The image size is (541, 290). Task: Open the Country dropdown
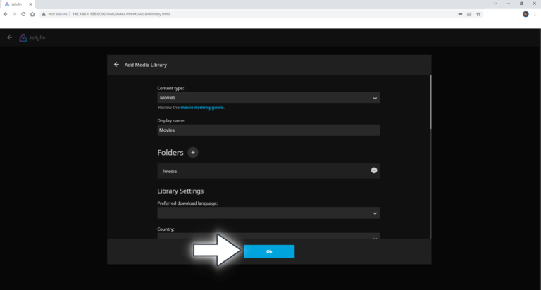pyautogui.click(x=268, y=237)
